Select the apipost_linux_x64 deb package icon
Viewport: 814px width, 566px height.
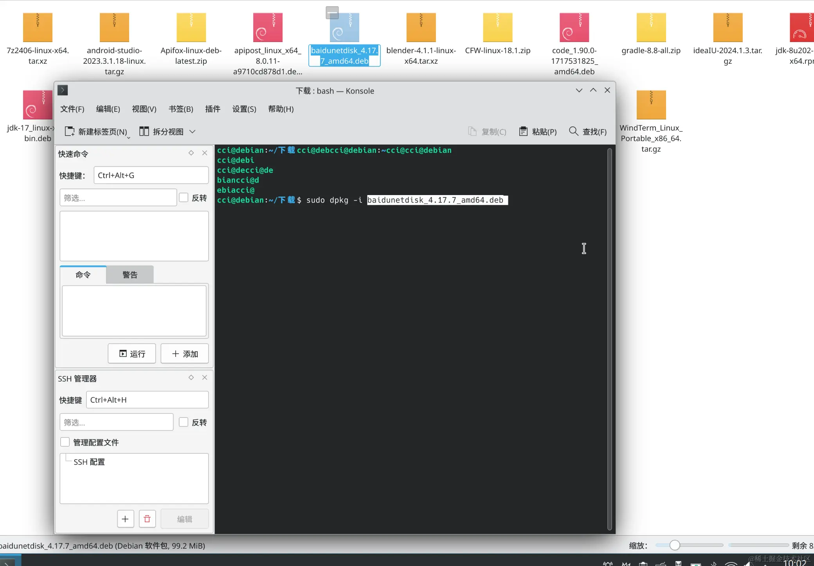tap(268, 27)
